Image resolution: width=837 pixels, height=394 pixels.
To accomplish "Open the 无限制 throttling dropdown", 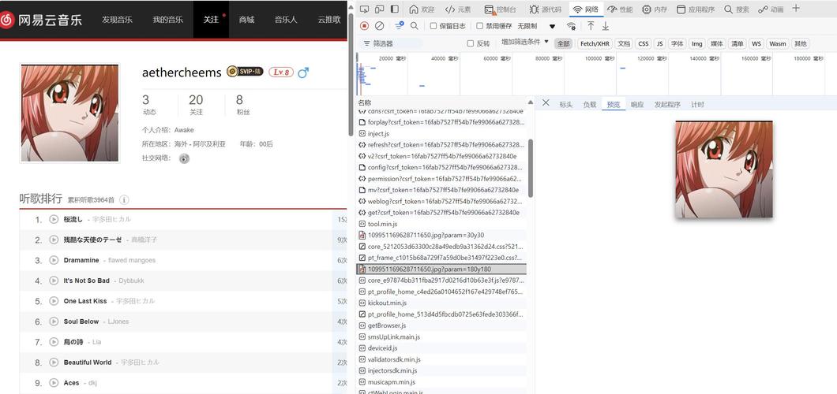I will (x=536, y=25).
